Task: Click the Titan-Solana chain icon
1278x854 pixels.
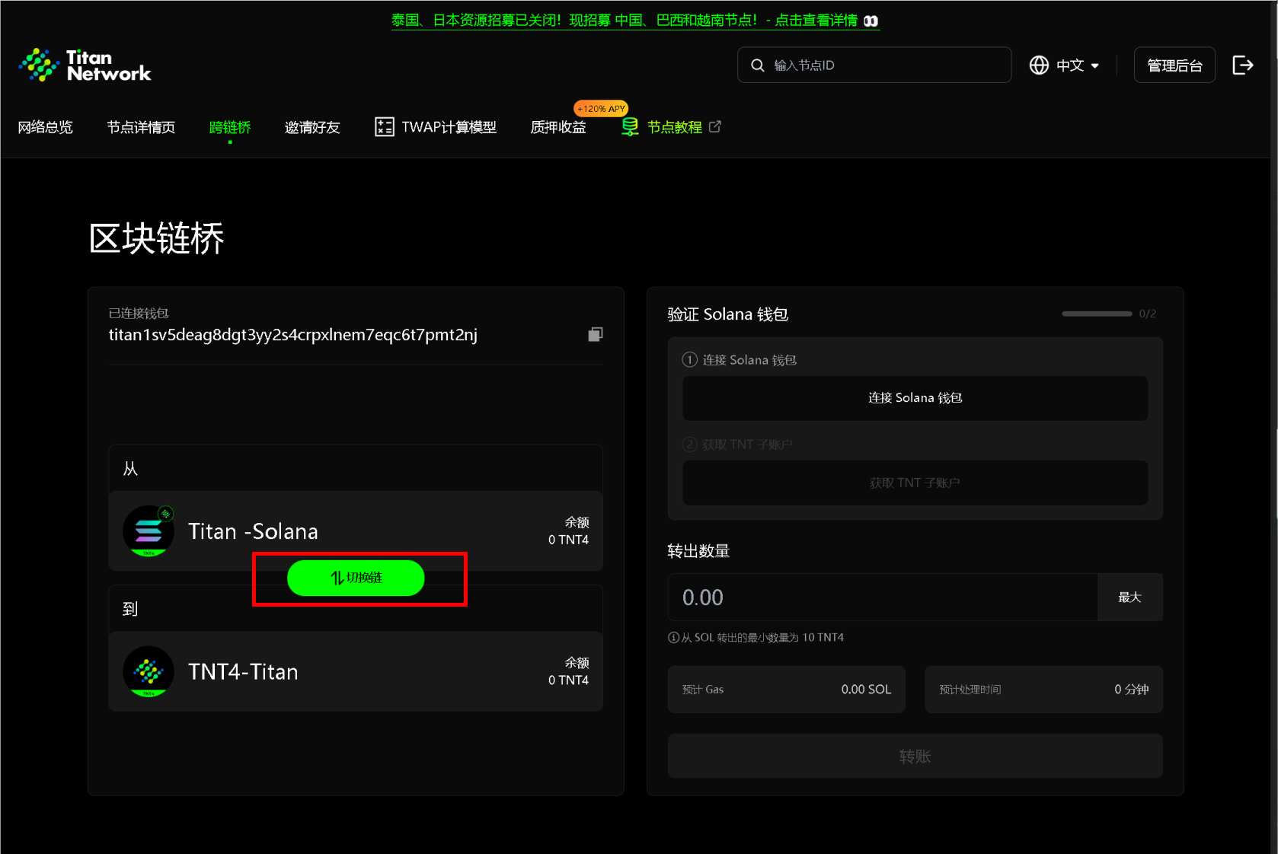Action: (x=149, y=531)
